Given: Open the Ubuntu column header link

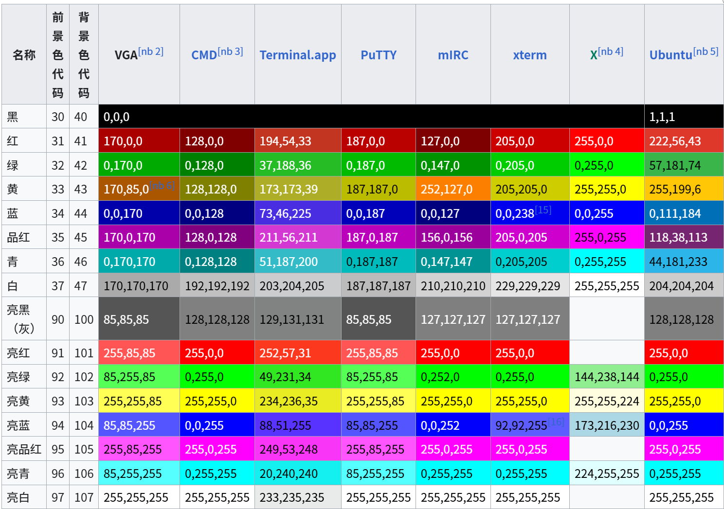Looking at the screenshot, I should coord(670,55).
